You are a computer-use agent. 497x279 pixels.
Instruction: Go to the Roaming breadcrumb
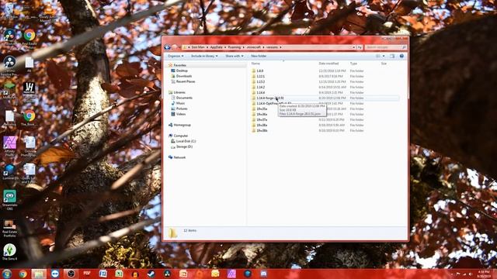click(x=235, y=47)
